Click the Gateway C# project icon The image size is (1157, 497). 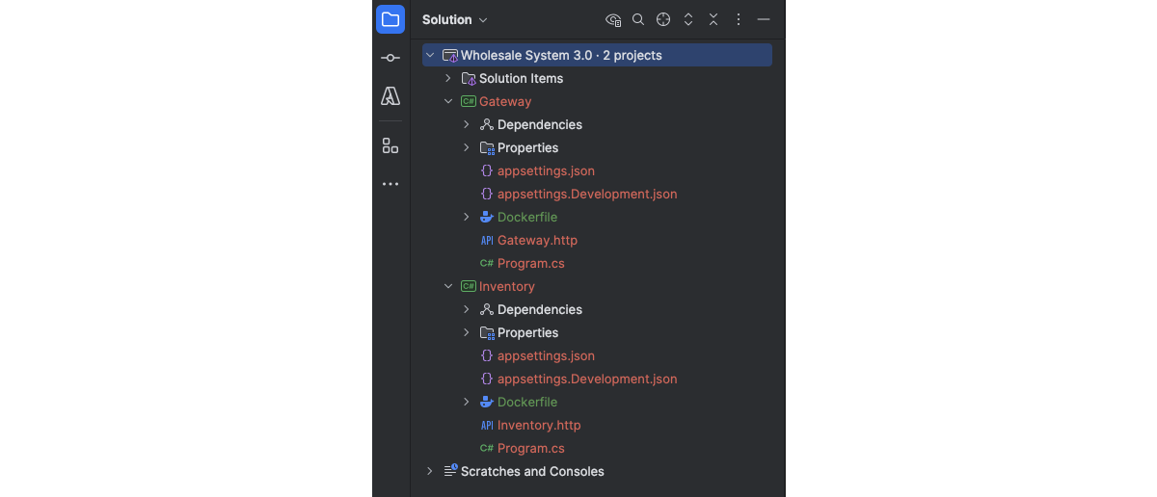[x=469, y=101]
